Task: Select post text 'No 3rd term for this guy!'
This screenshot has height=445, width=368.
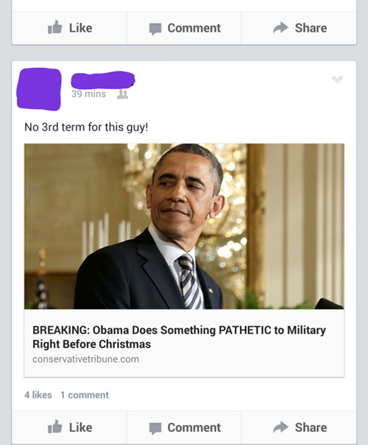Action: tap(86, 127)
